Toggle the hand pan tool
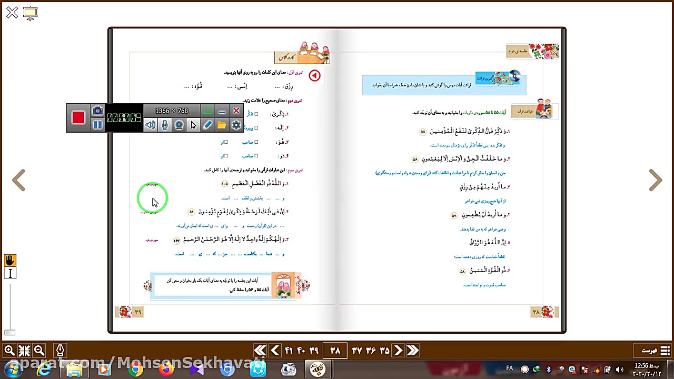 10,260
